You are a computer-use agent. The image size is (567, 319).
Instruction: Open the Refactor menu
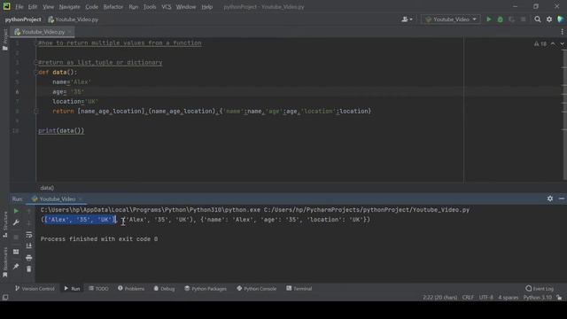[113, 7]
